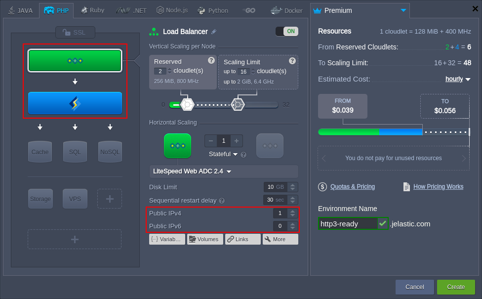The width and height of the screenshot is (482, 299).
Task: Select the Python tab
Action: [x=213, y=11]
